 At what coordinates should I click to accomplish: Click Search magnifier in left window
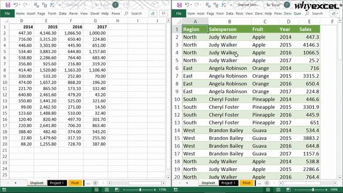126,13
